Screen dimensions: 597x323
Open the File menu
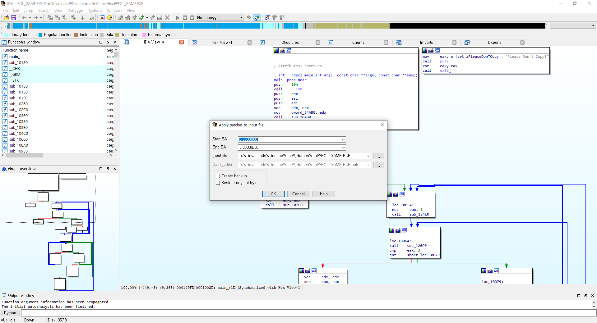pos(5,10)
